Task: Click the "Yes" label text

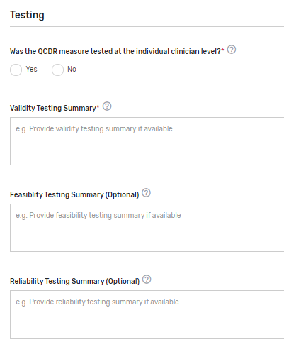Action: (x=31, y=69)
